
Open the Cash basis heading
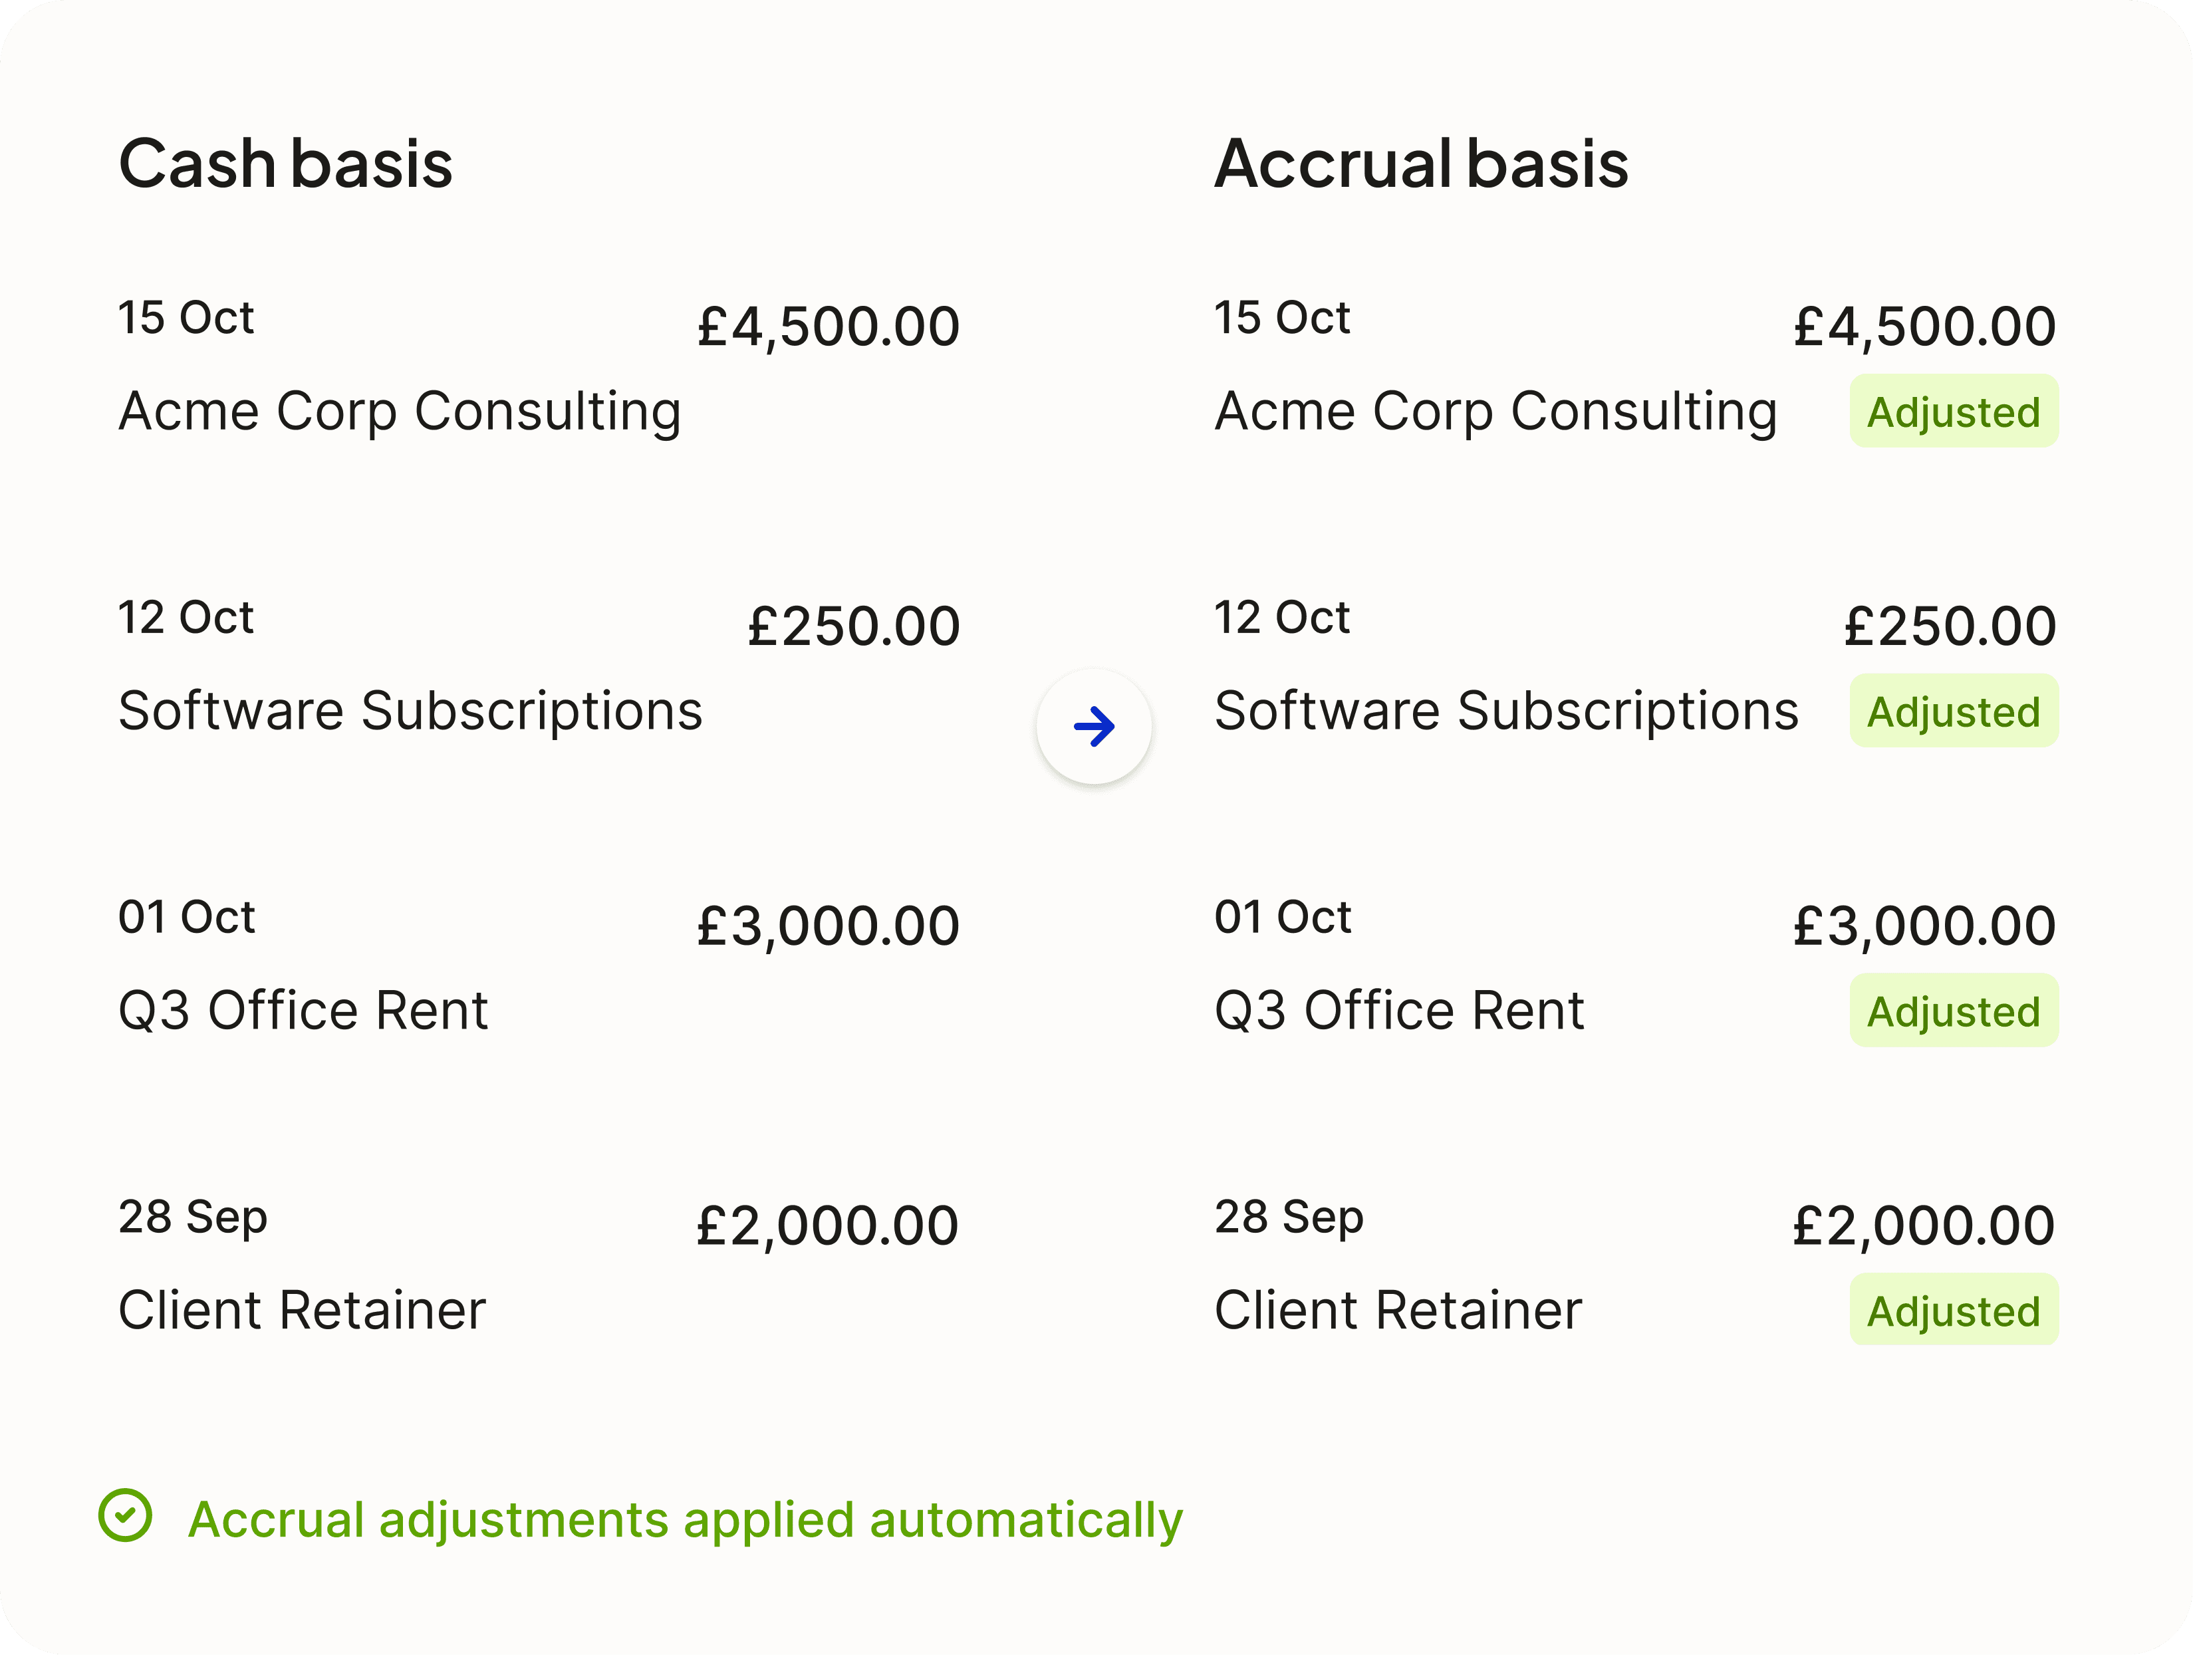click(285, 164)
